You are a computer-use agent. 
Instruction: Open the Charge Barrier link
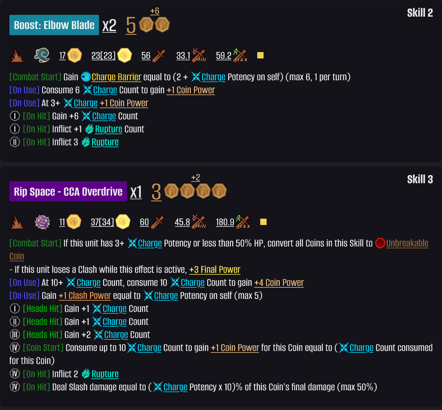(116, 77)
